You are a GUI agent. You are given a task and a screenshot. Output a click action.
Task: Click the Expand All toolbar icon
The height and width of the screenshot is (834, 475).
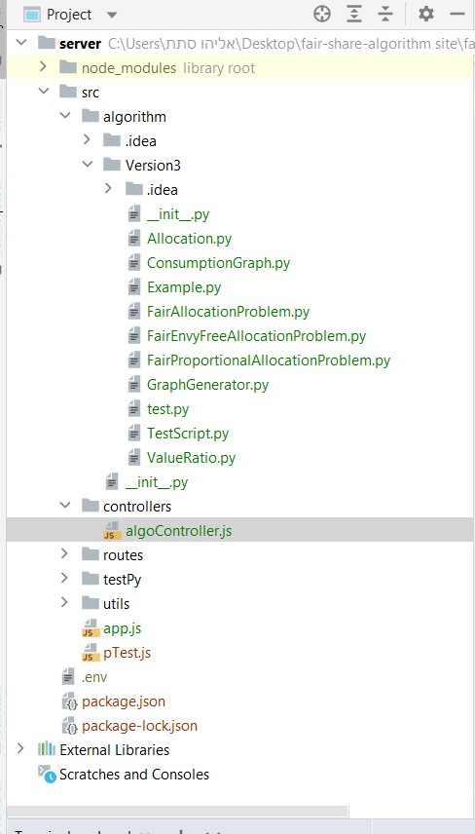(x=354, y=14)
